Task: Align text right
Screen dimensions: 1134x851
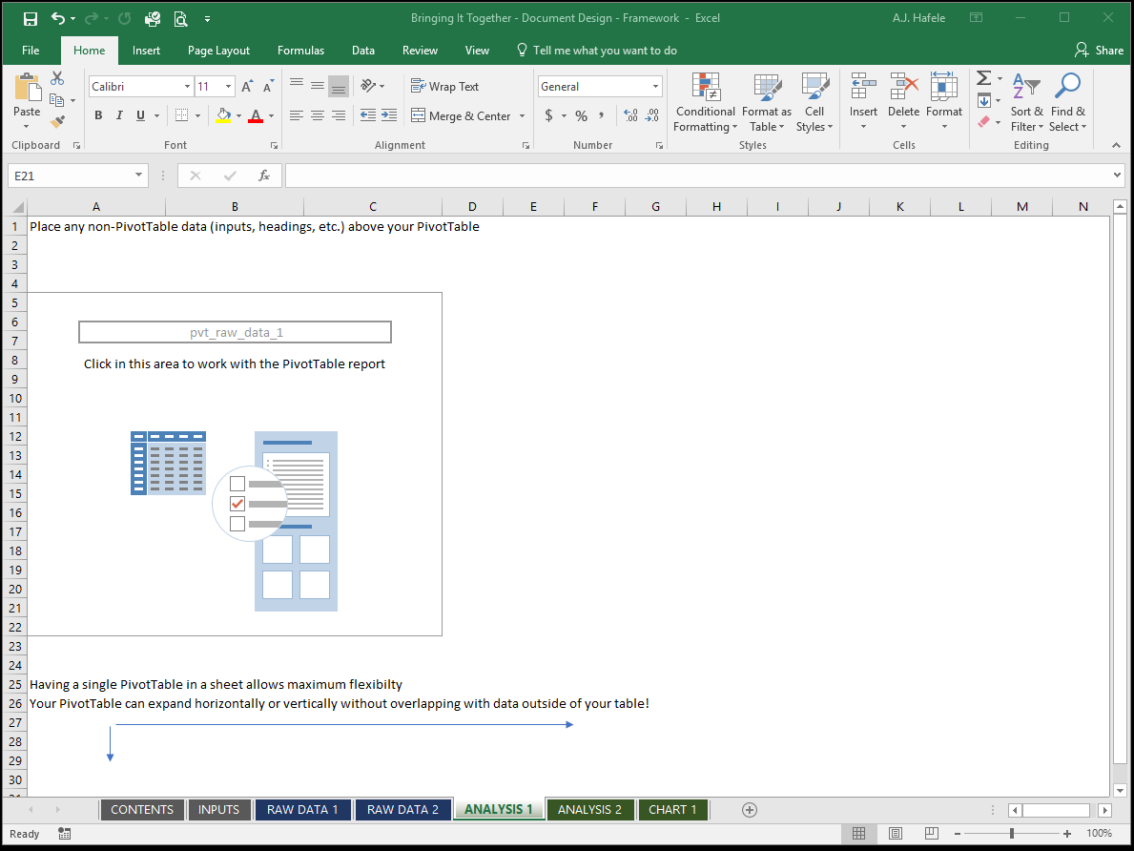Action: click(x=339, y=115)
